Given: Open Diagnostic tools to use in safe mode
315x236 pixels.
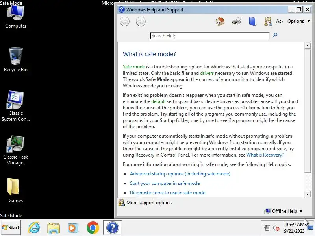Looking at the screenshot, I should pyautogui.click(x=168, y=193).
